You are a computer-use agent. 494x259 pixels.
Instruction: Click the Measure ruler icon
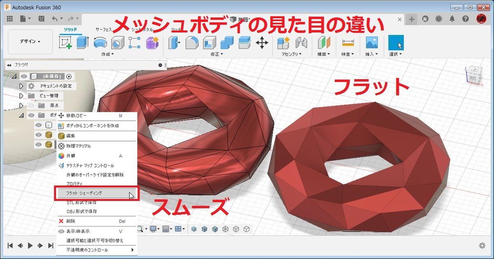(348, 43)
